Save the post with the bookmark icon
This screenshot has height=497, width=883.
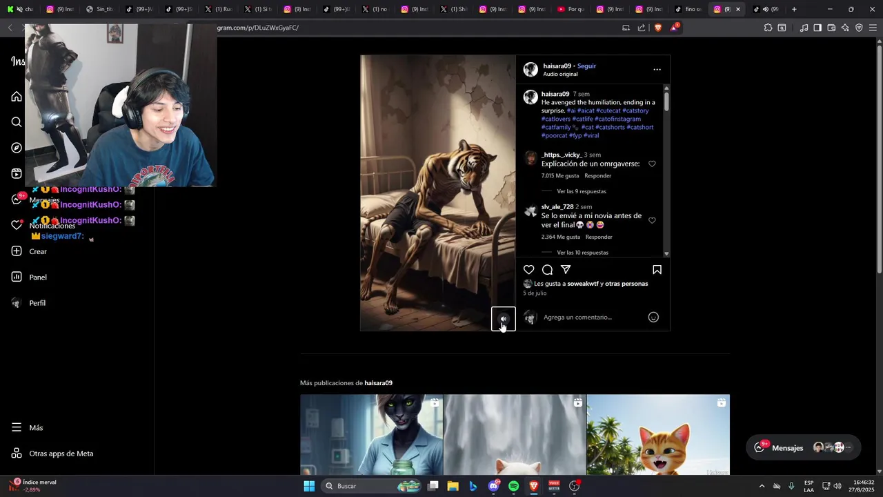(x=657, y=270)
